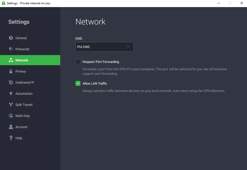This screenshot has height=170, width=247.
Task: Select the Network icon in the sidebar
Action: pyautogui.click(x=11, y=60)
